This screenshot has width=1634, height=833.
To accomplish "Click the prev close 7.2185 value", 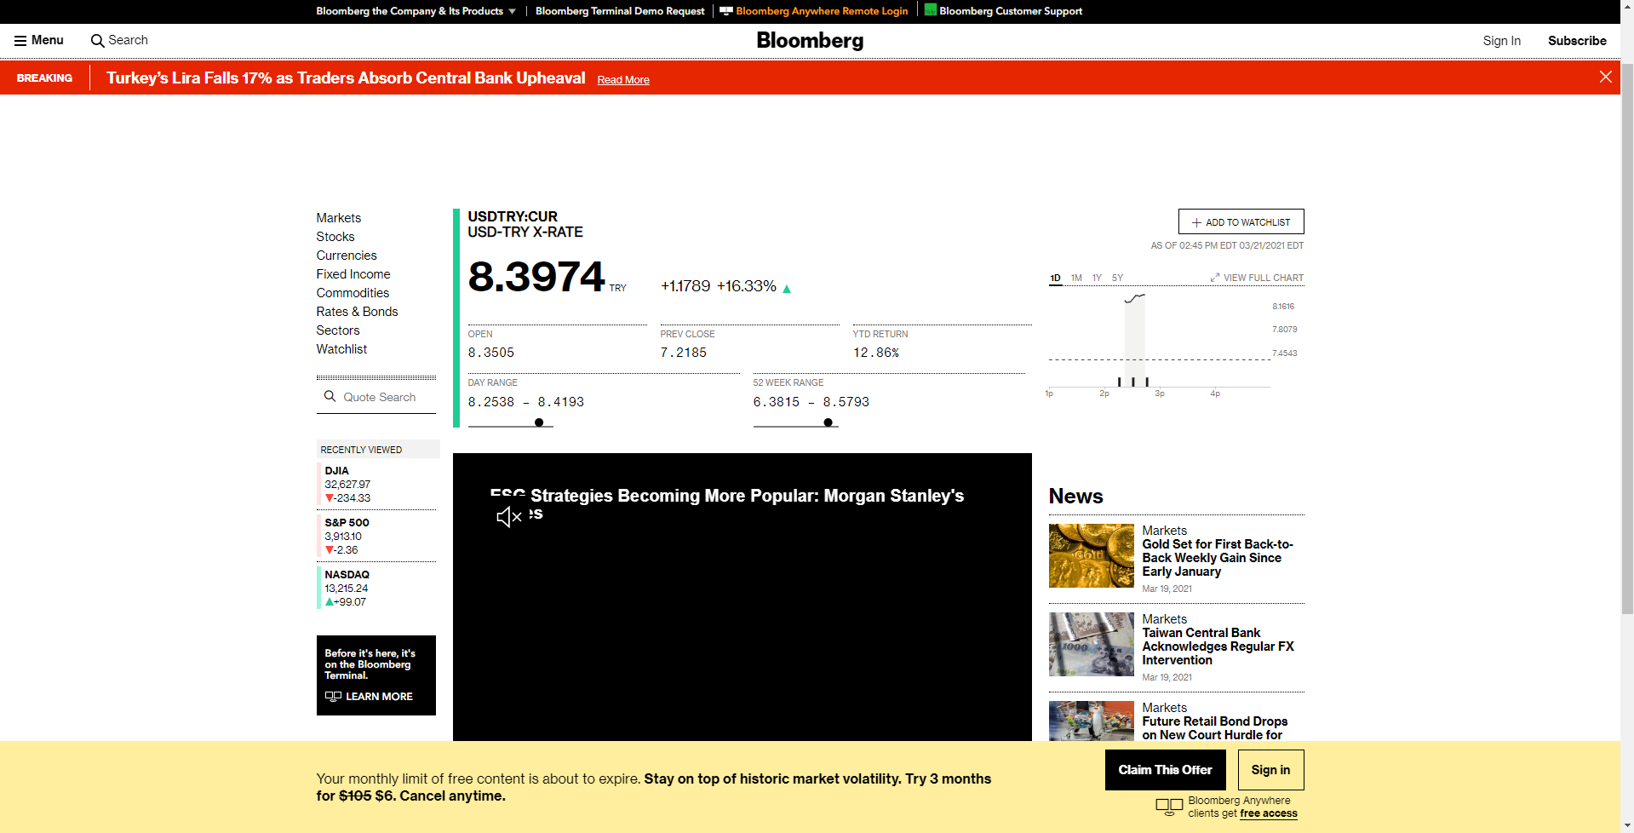I will click(684, 353).
